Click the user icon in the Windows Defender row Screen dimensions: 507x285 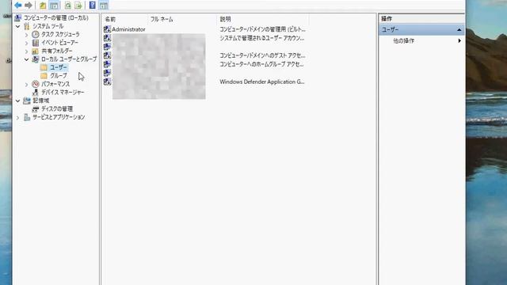pyautogui.click(x=107, y=82)
